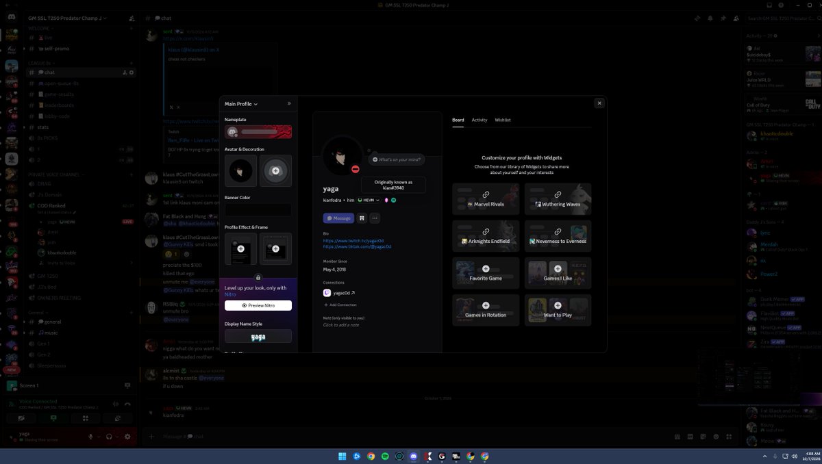Link the Wuthering Waves widget
822x464 pixels.
(x=558, y=199)
